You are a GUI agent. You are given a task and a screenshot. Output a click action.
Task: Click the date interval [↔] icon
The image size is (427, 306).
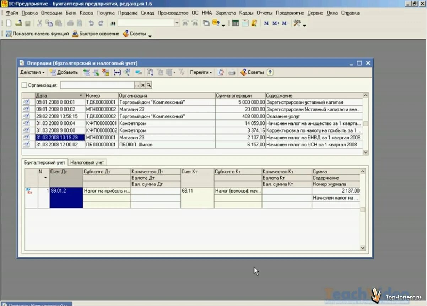[117, 72]
